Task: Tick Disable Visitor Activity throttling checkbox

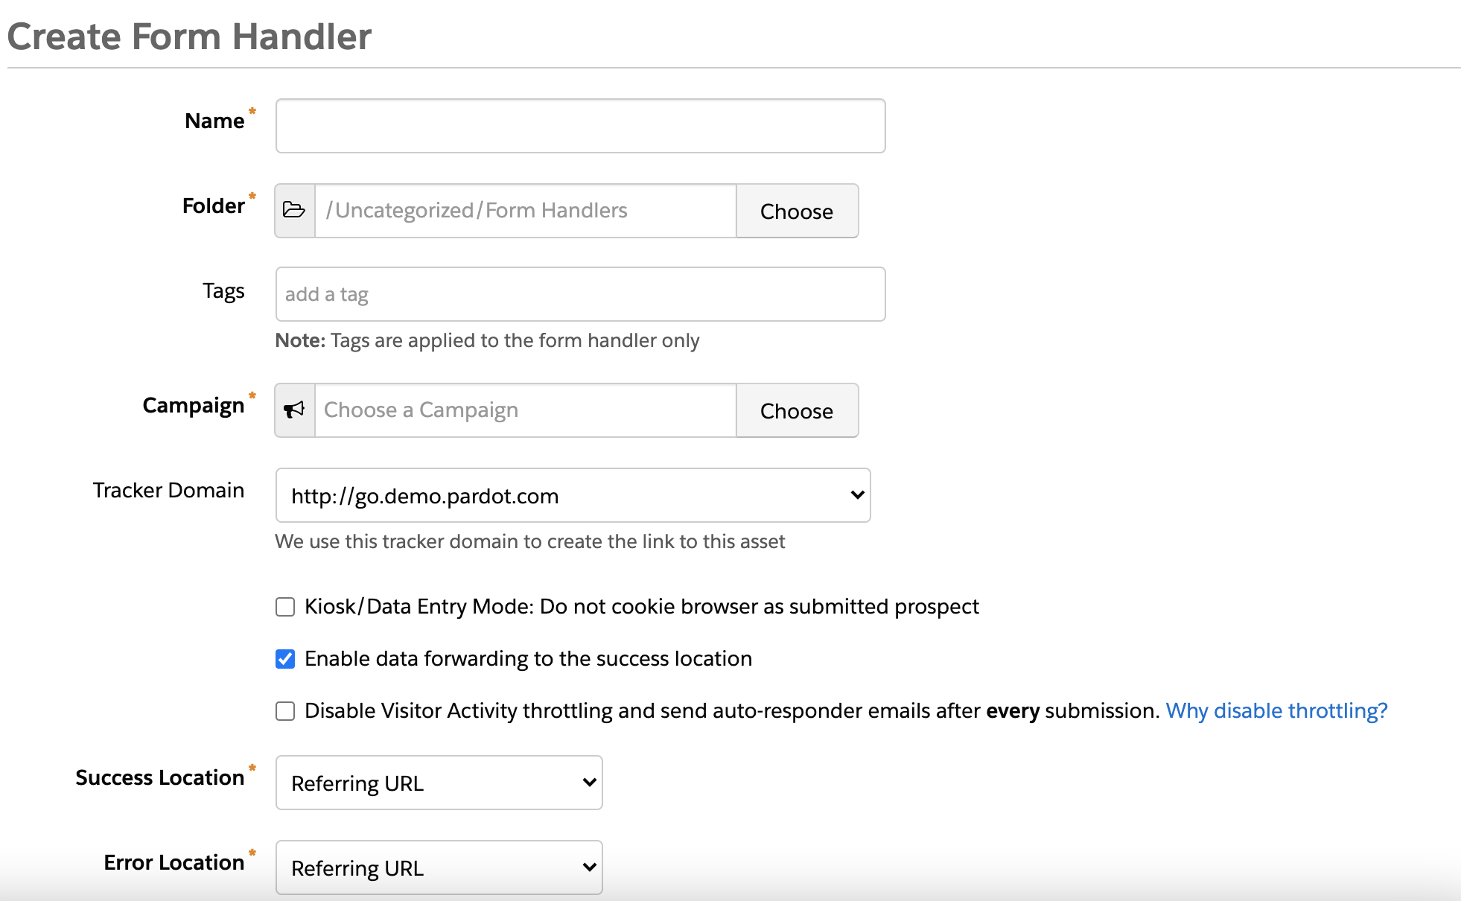Action: coord(285,711)
